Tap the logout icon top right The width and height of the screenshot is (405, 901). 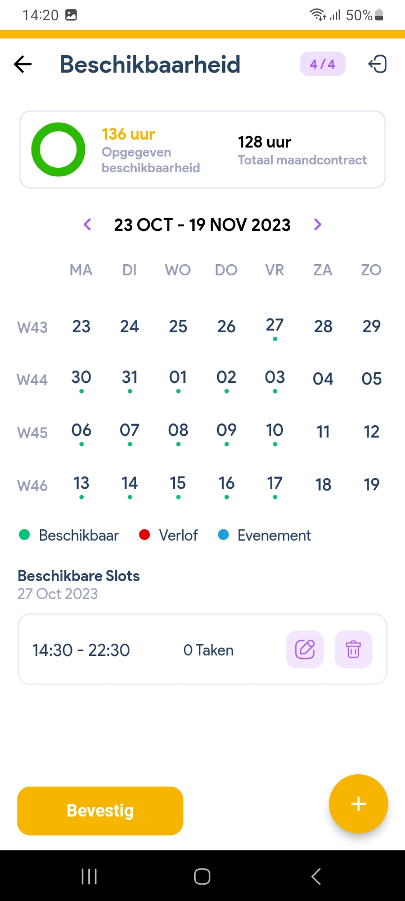click(x=377, y=65)
